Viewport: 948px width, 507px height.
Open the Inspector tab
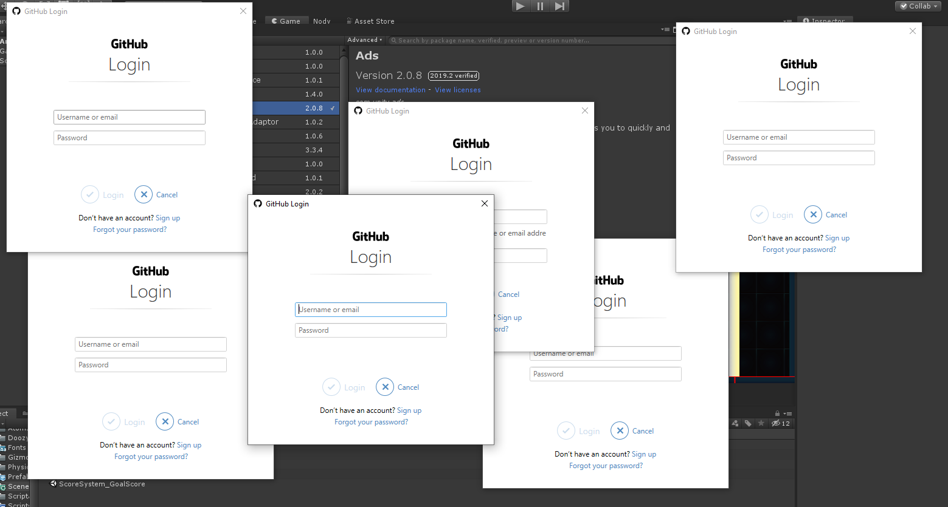(x=824, y=21)
